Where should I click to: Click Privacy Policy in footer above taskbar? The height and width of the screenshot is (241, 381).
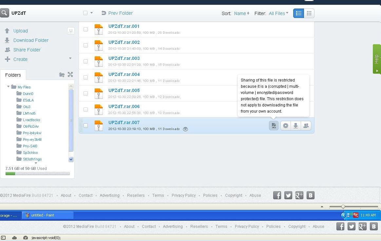(x=184, y=195)
